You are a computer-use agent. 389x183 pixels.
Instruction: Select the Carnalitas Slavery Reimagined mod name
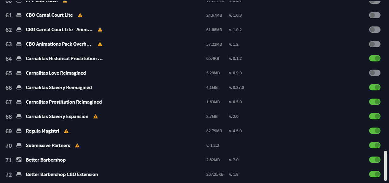coord(59,88)
